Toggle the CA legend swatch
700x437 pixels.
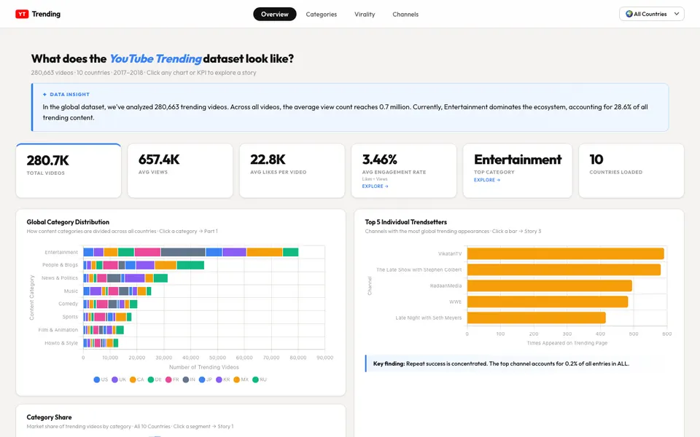click(x=133, y=379)
